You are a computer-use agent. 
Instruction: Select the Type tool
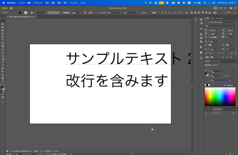coord(2,40)
